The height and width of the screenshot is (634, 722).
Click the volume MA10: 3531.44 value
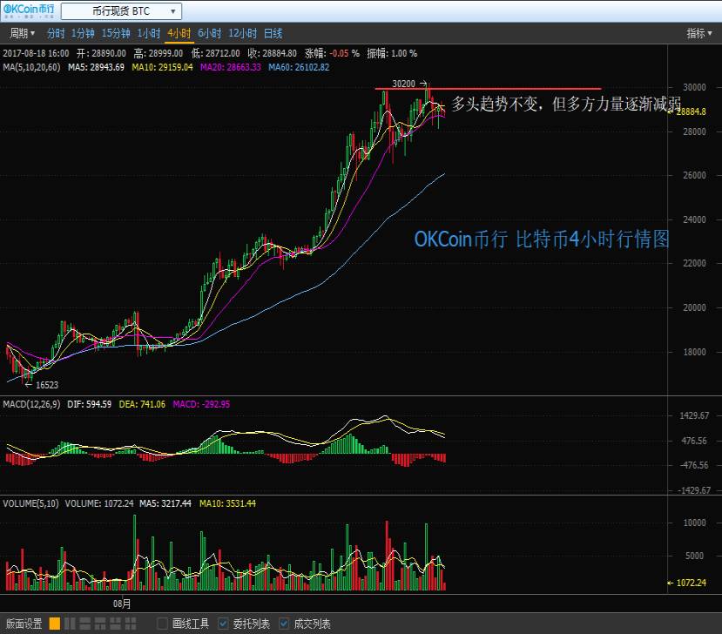click(227, 503)
